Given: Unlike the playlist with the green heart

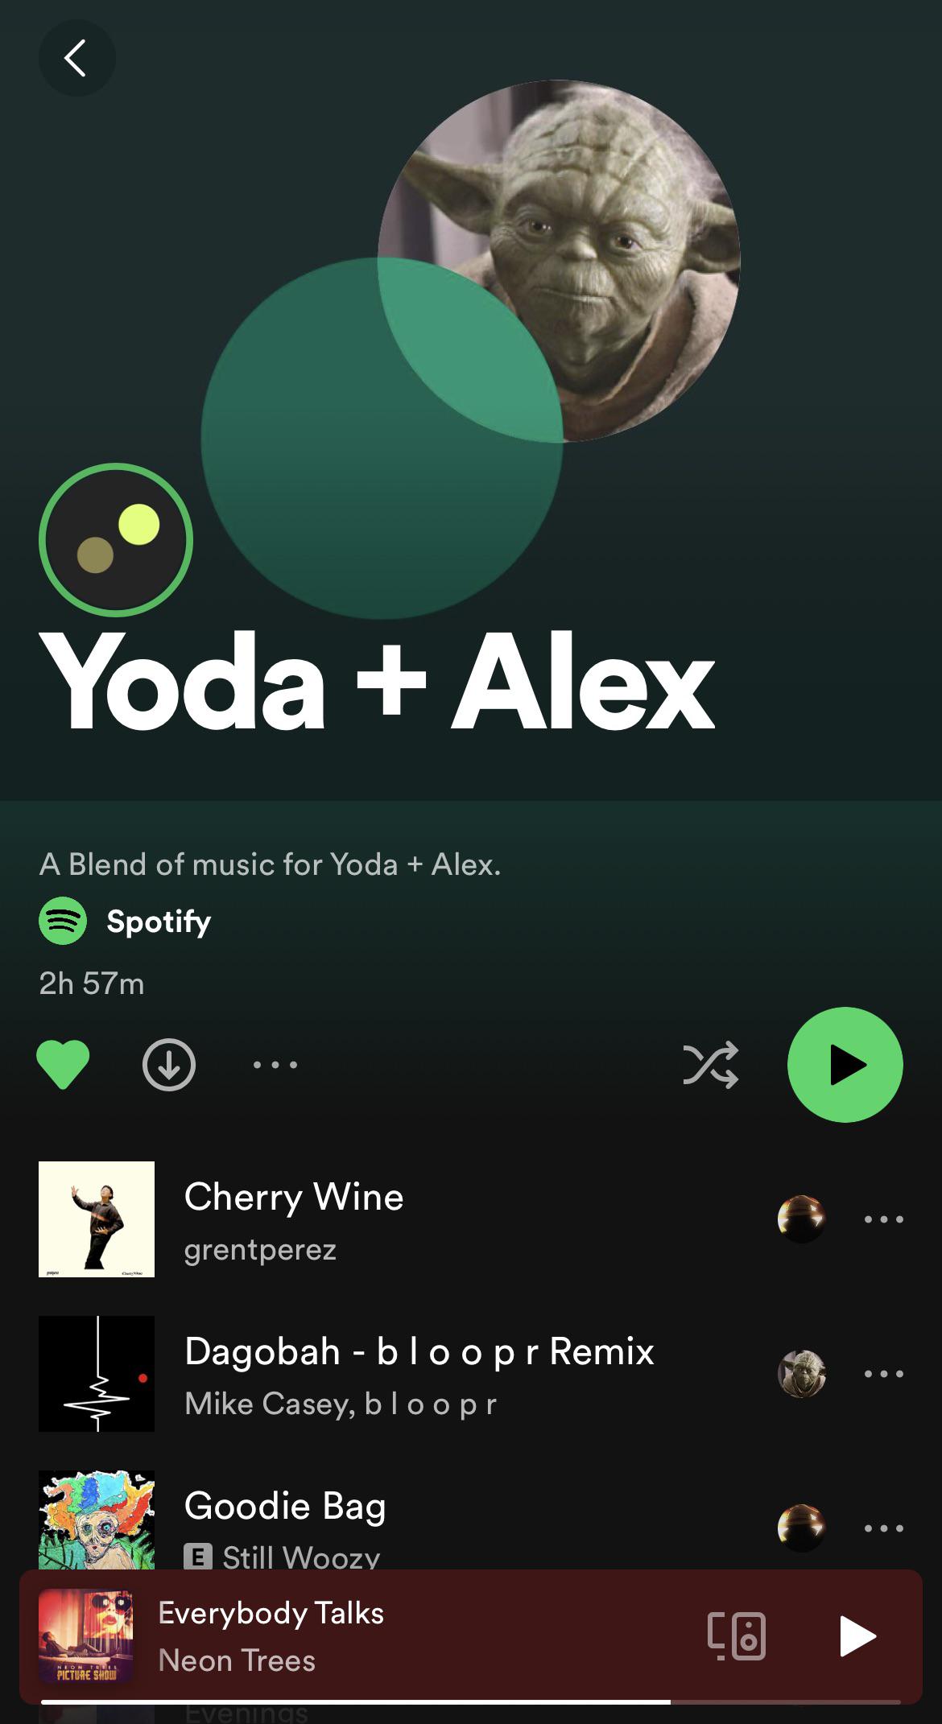Looking at the screenshot, I should (63, 1064).
